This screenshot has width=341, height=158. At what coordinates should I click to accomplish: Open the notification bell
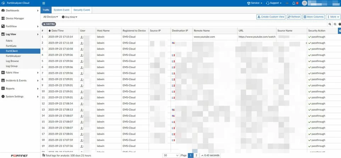pos(294,3)
